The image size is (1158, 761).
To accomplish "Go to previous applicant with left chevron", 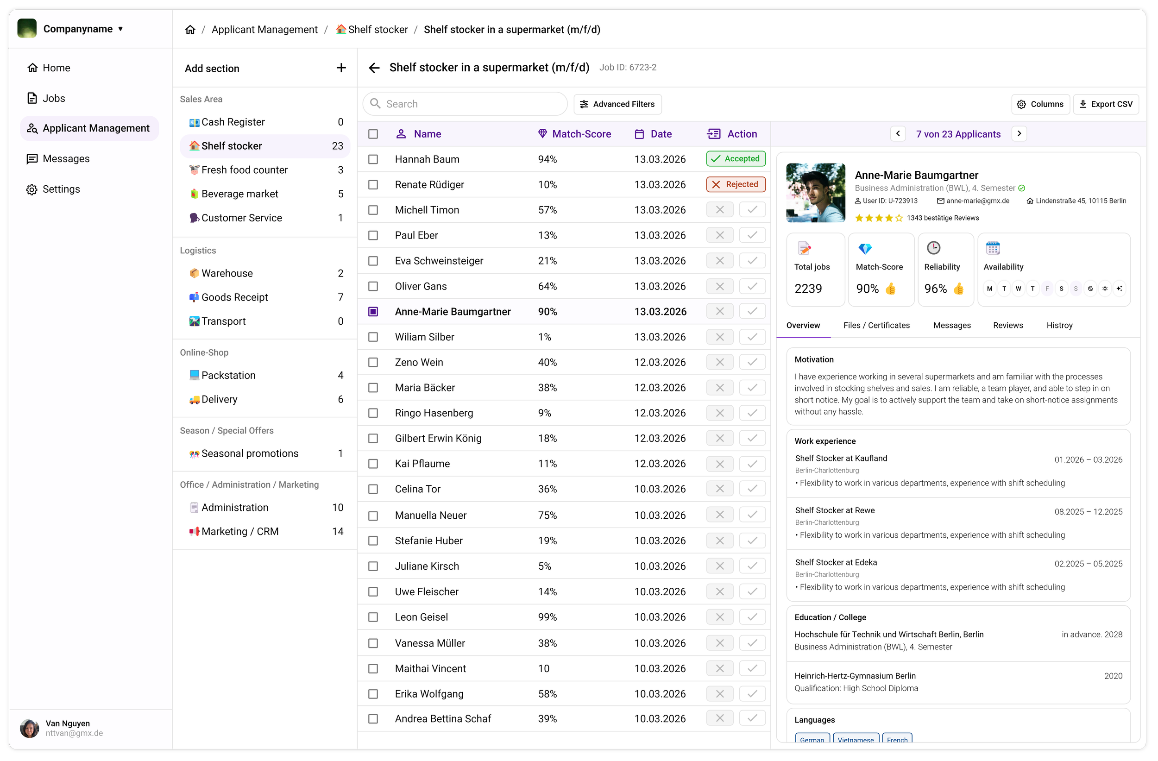I will pyautogui.click(x=898, y=134).
